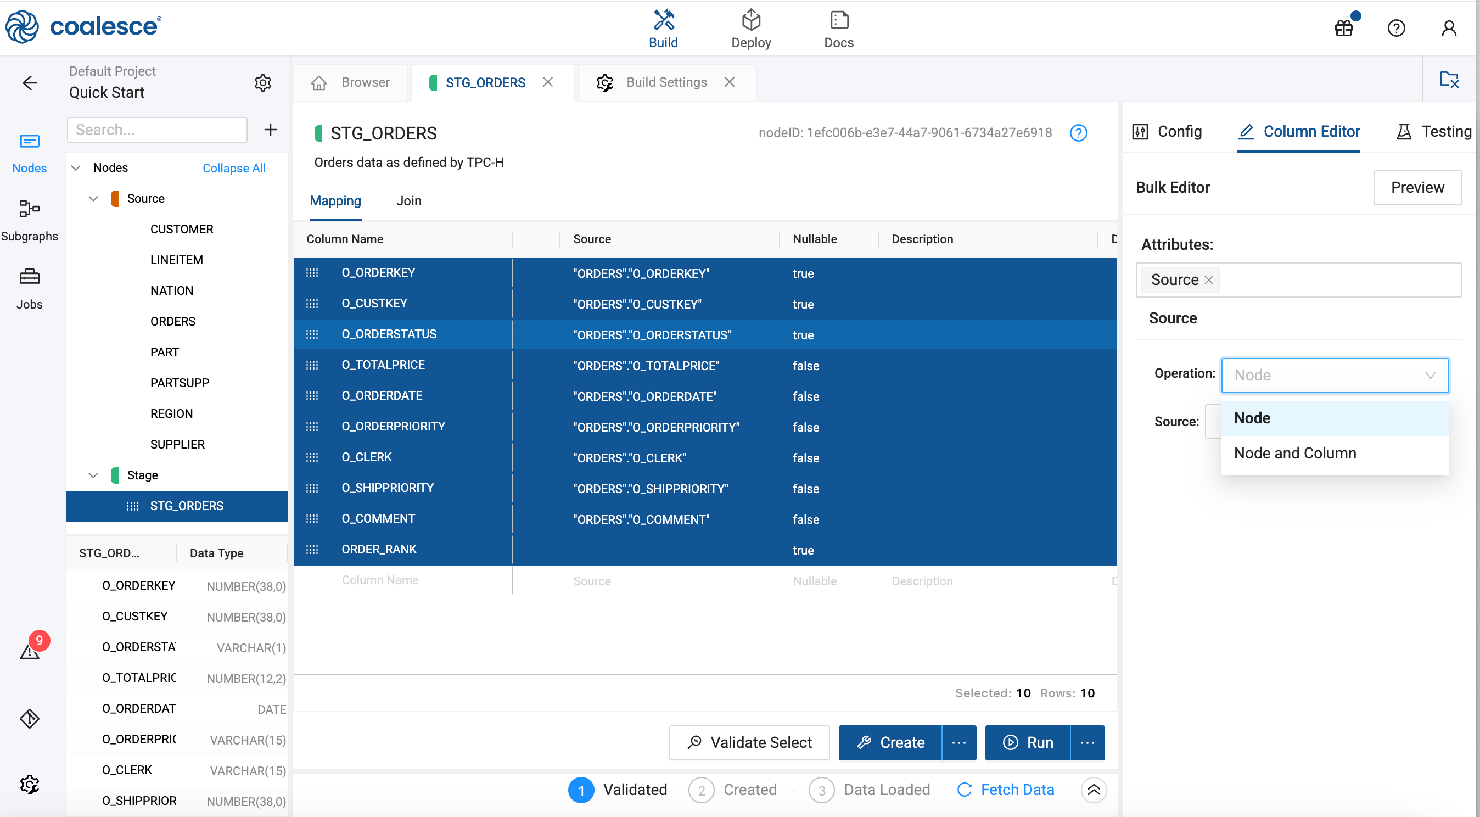Open the gift notifications icon
This screenshot has width=1480, height=817.
pyautogui.click(x=1344, y=27)
